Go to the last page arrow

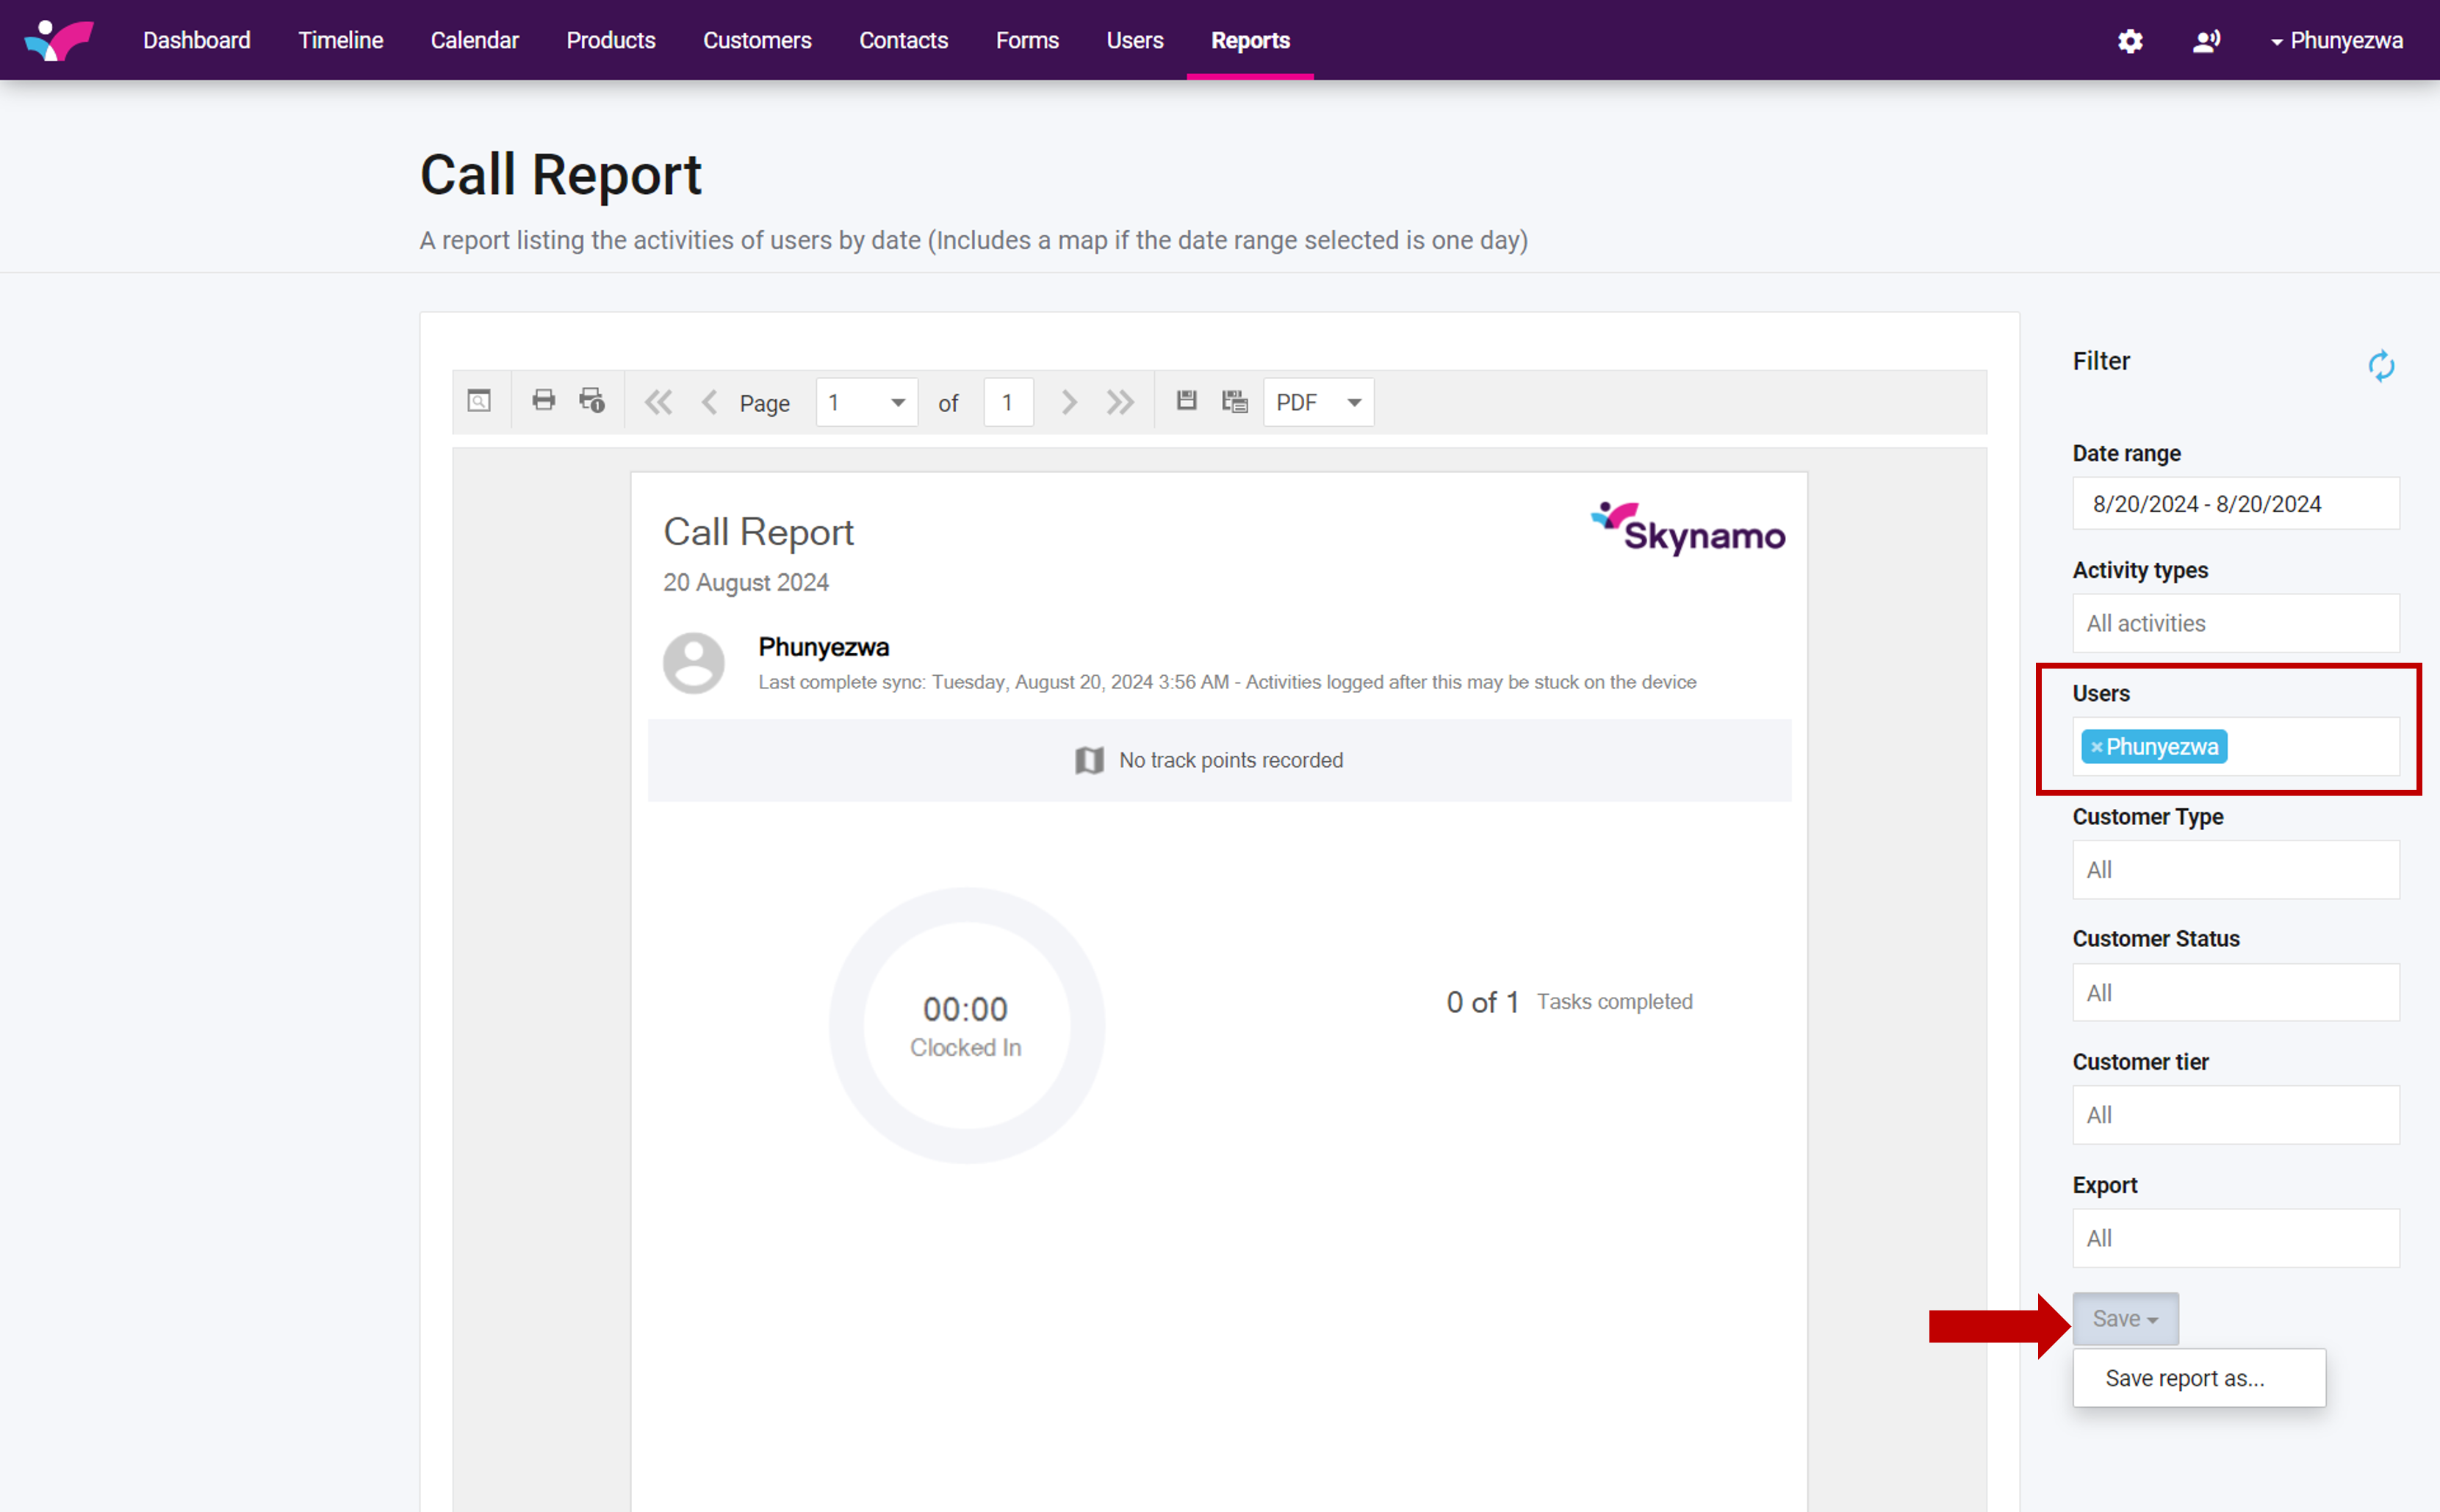(1120, 402)
